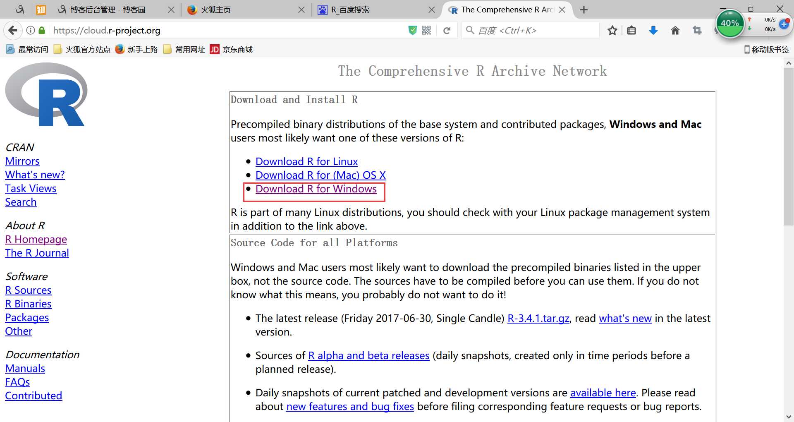The height and width of the screenshot is (422, 794).
Task: Click the first pinned tab icon
Action: (x=19, y=10)
